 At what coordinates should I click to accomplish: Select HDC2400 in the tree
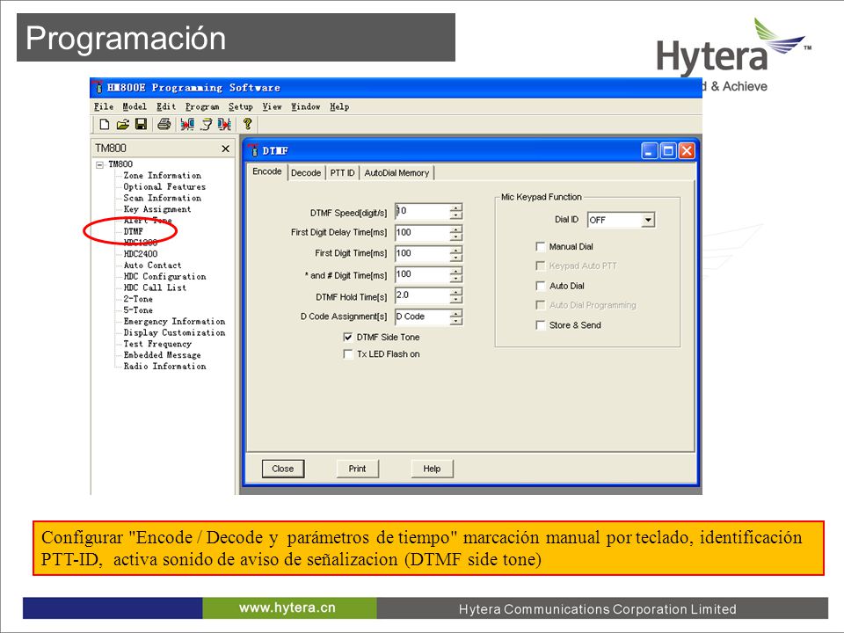141,254
